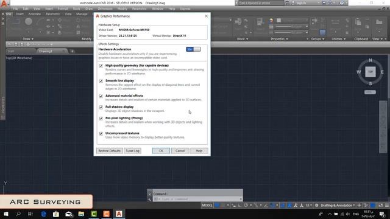
Task: Toggle grid display in status bar
Action: [x=217, y=206]
